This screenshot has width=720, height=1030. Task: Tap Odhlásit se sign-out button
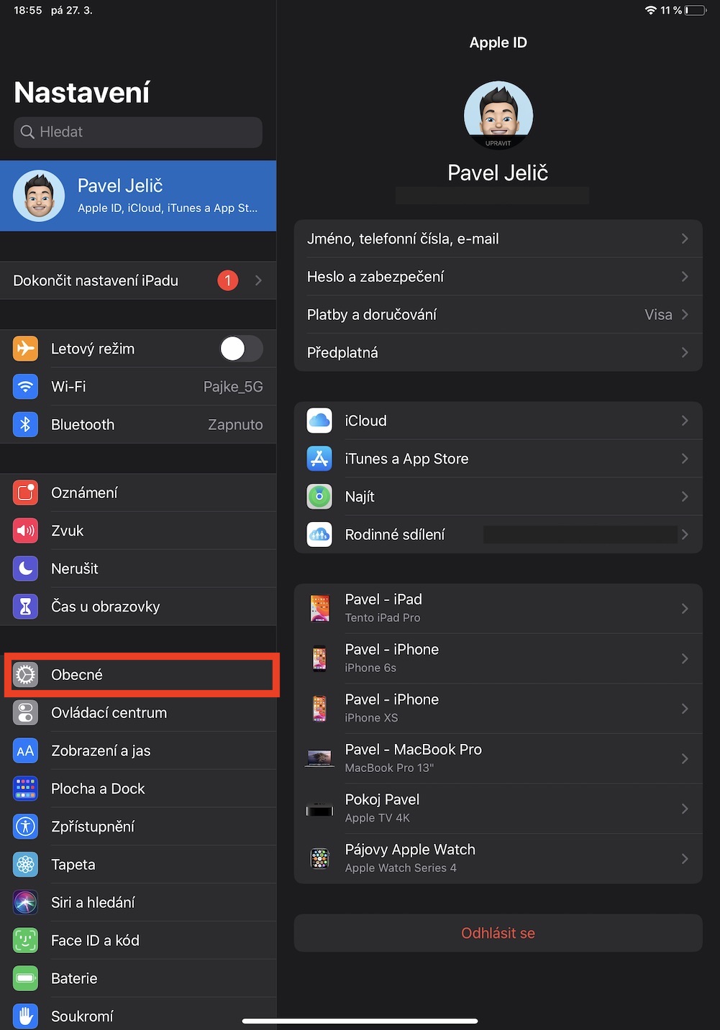pyautogui.click(x=498, y=933)
